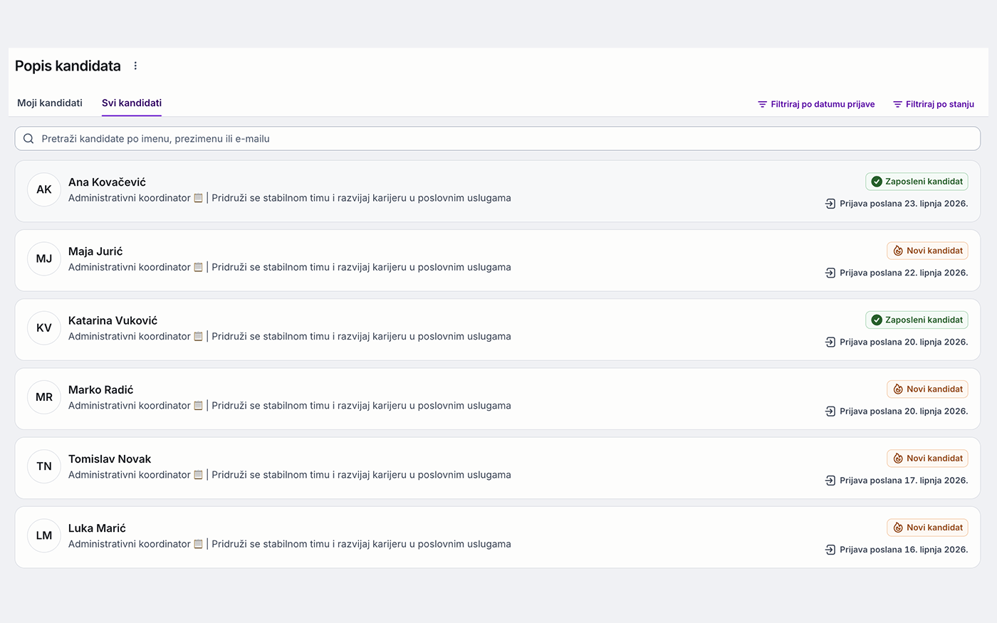Click Novi kandidat badge for Marko Radić
This screenshot has height=623, width=997.
coord(927,389)
